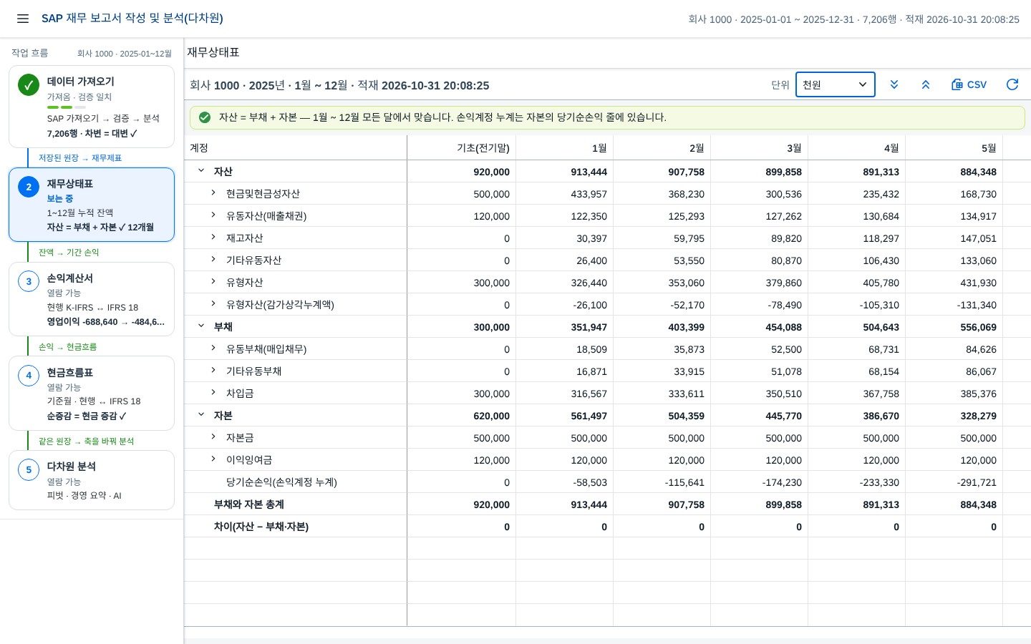Expand the 차입금 row
The height and width of the screenshot is (644, 1031).
coord(213,393)
